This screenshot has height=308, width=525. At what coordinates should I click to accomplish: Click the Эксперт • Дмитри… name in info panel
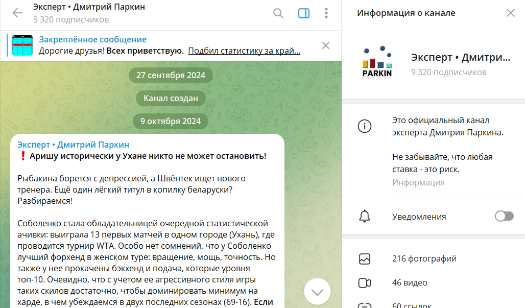coord(461,58)
